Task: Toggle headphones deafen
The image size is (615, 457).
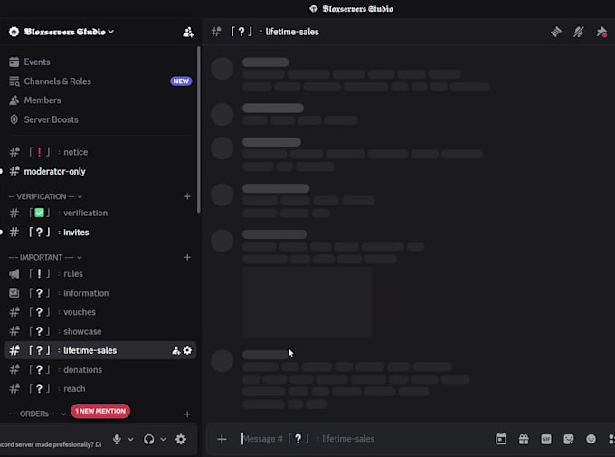Action: tap(148, 439)
